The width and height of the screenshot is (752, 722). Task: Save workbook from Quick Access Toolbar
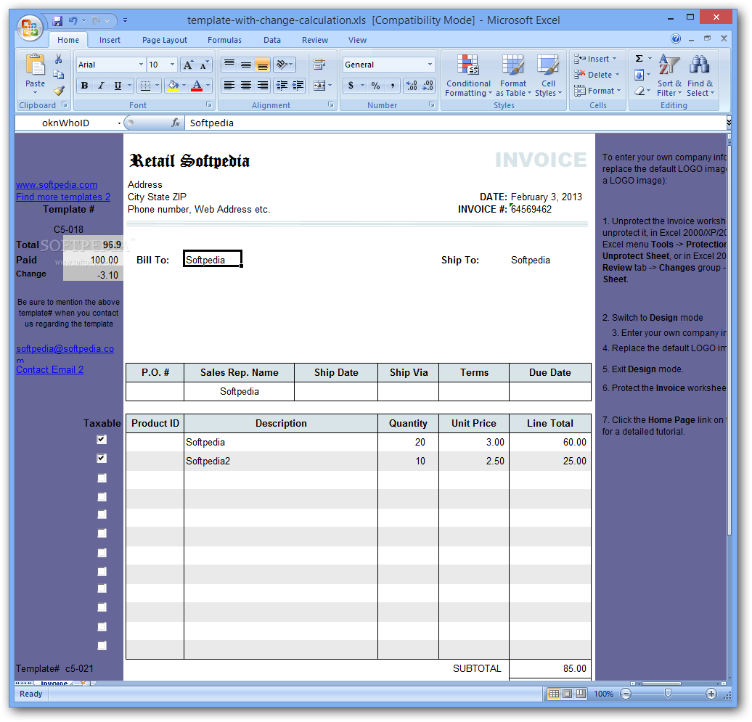57,20
